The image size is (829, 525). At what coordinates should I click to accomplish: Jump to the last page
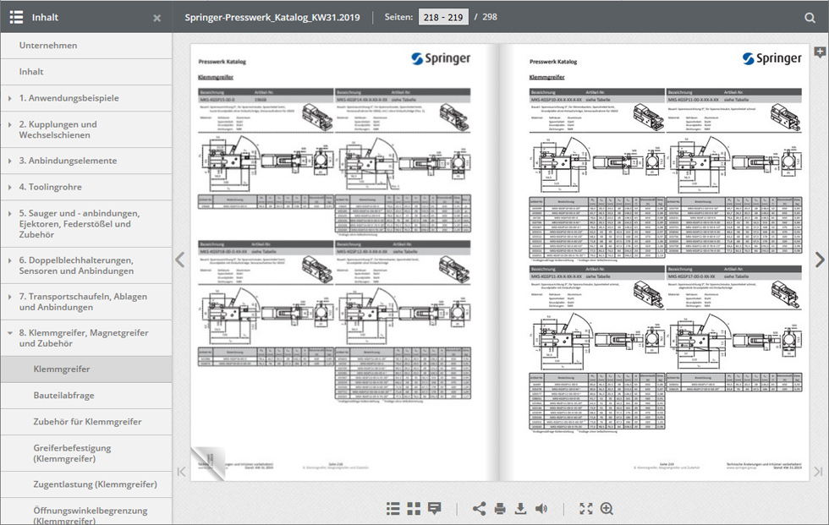819,472
